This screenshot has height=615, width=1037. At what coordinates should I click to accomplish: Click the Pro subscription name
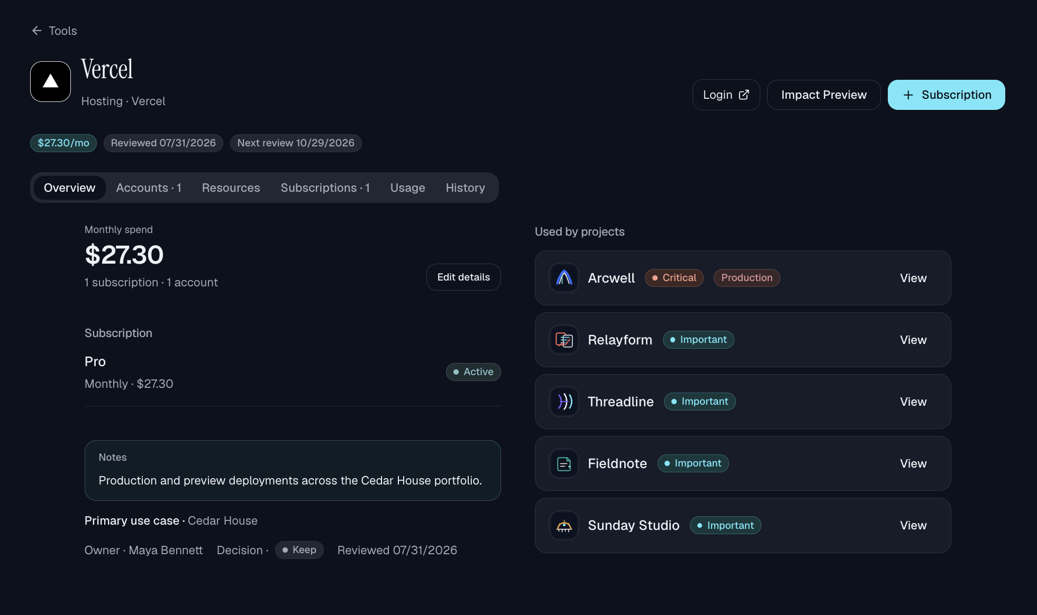(x=95, y=361)
